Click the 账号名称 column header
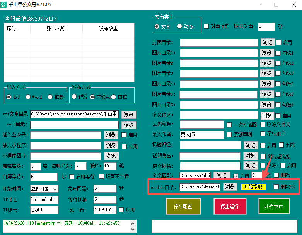Screen dimensions: 302x235 coord(56,28)
